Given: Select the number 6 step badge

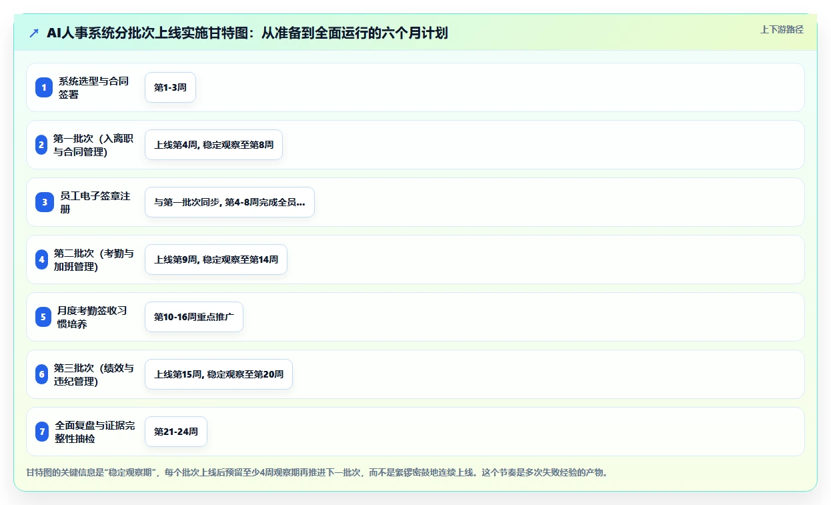Looking at the screenshot, I should pyautogui.click(x=42, y=374).
